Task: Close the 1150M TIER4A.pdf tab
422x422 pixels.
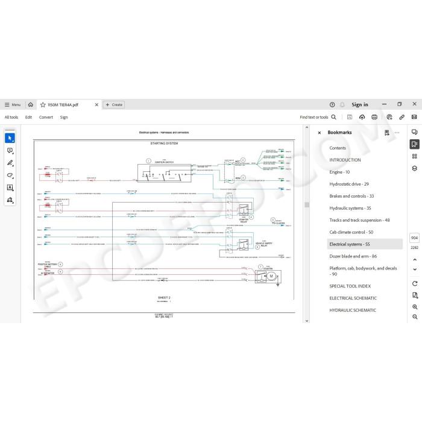Action: coord(96,105)
